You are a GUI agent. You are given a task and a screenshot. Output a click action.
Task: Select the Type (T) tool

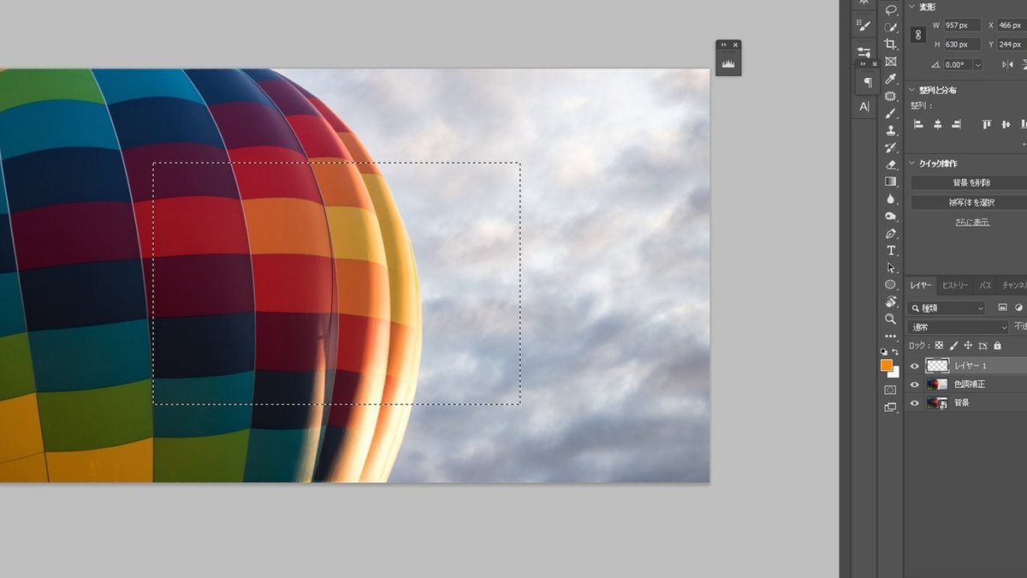click(891, 250)
